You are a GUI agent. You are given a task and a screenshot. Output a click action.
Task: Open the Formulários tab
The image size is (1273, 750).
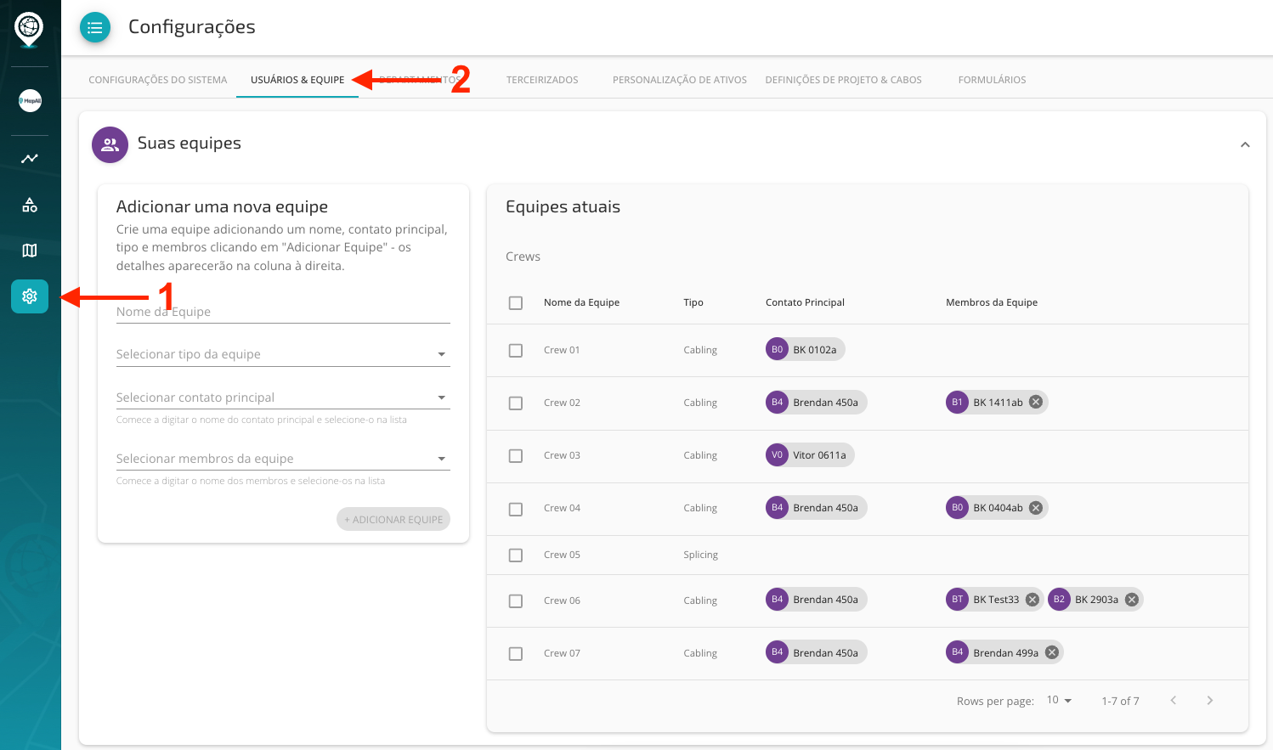tap(992, 80)
